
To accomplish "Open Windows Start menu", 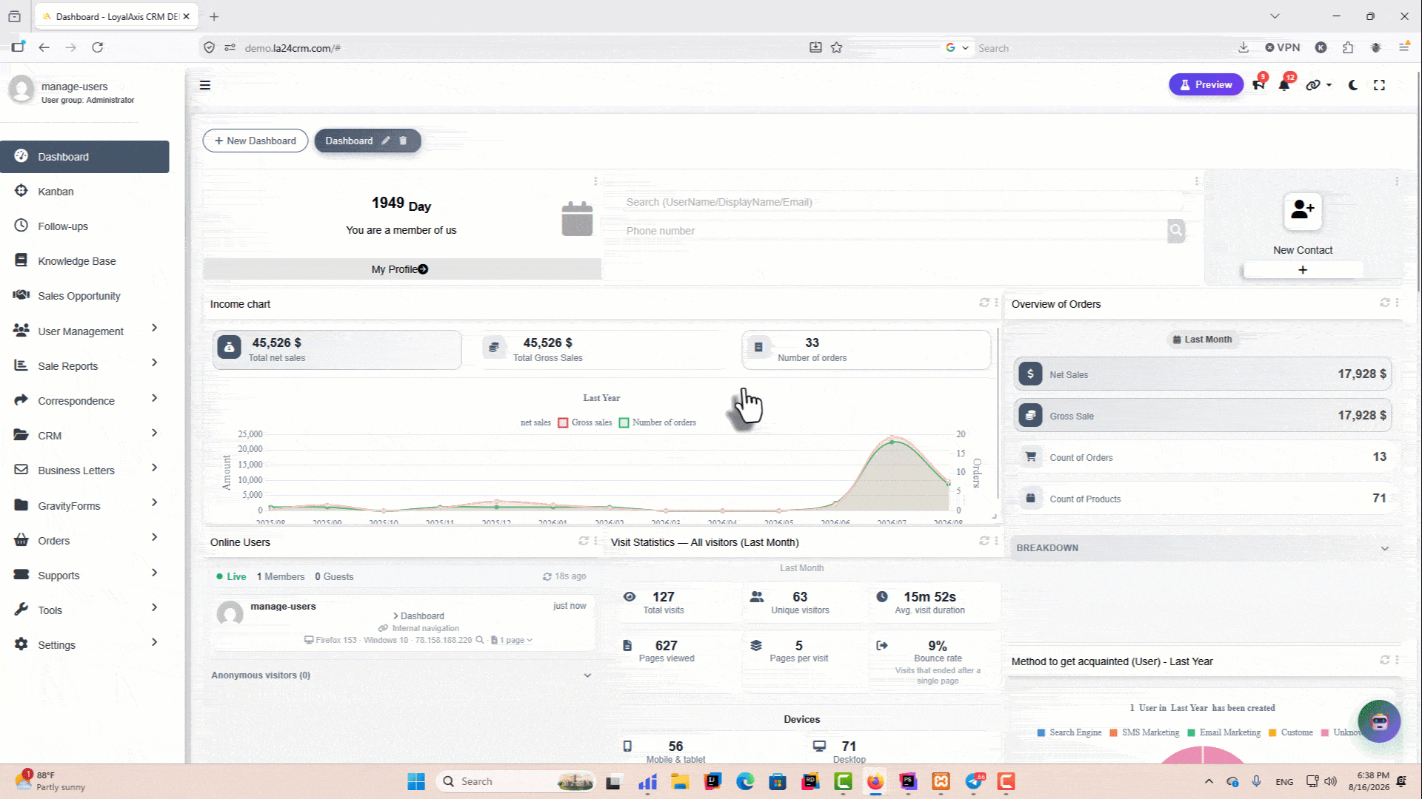I will 416,781.
